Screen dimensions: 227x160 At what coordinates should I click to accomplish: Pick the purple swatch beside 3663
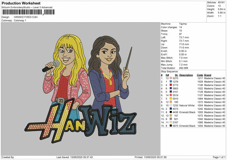[x=171, y=88]
